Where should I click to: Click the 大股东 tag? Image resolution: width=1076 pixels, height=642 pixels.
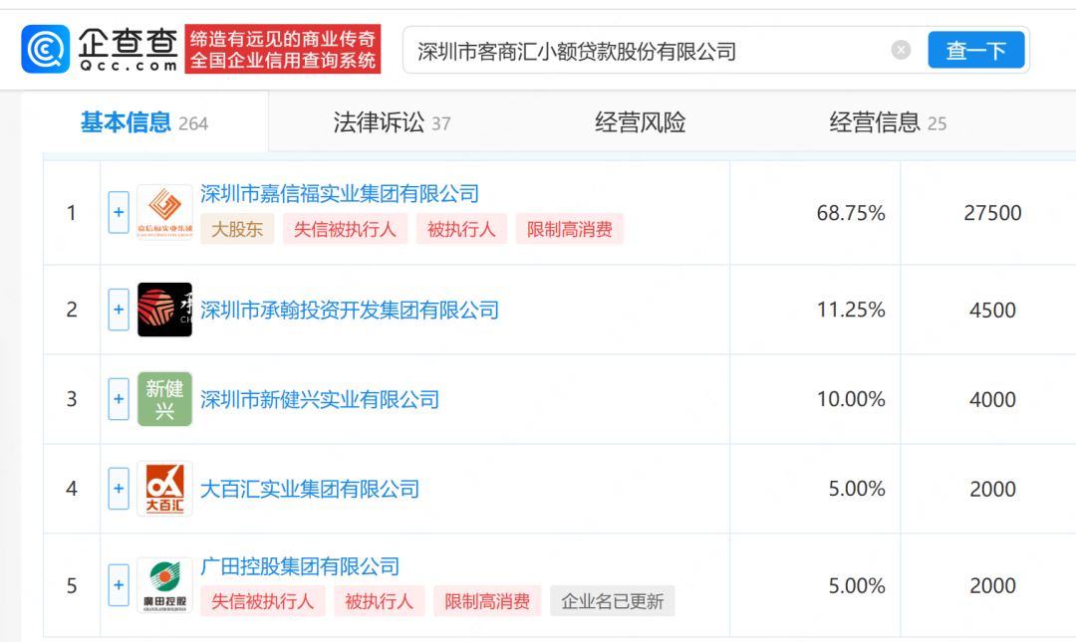coord(237,229)
